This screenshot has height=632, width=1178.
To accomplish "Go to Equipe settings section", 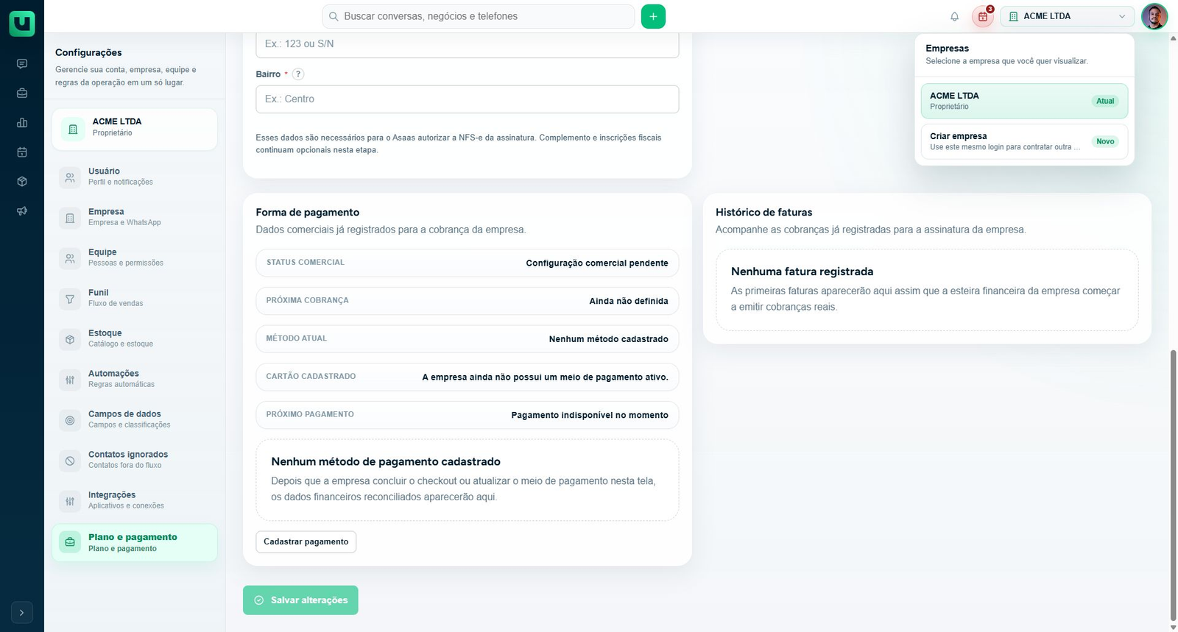I will (135, 258).
